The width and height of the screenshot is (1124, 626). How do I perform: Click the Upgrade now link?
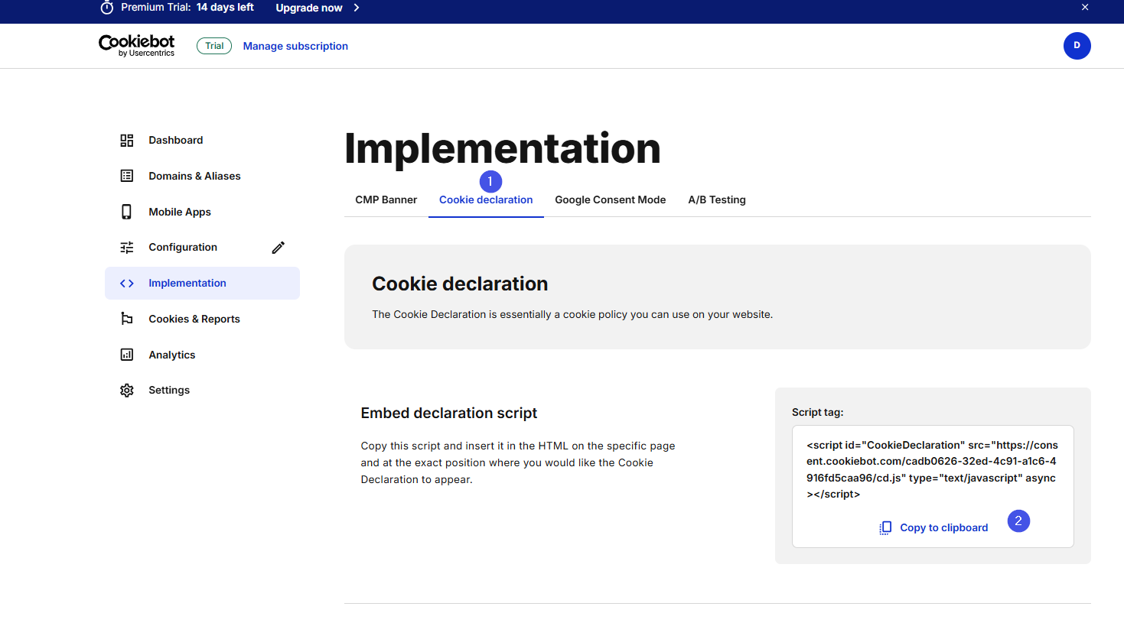tap(309, 8)
